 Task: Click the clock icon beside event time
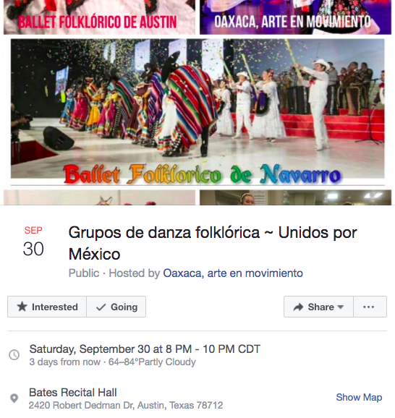(14, 354)
